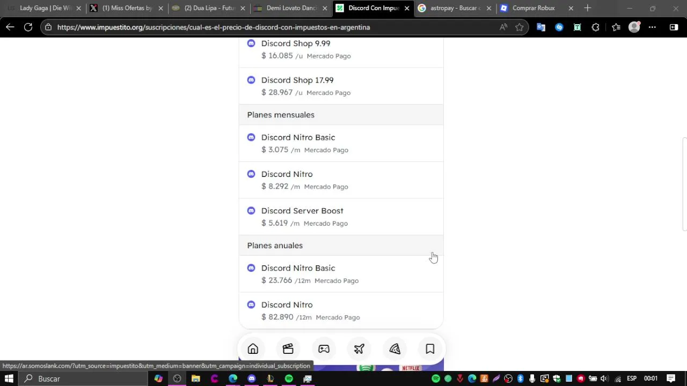Click the Windows taskbar search box
The height and width of the screenshot is (386, 687).
pyautogui.click(x=83, y=378)
